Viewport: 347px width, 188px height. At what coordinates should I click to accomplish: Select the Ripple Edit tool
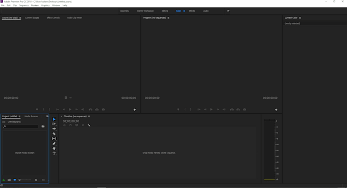54,129
